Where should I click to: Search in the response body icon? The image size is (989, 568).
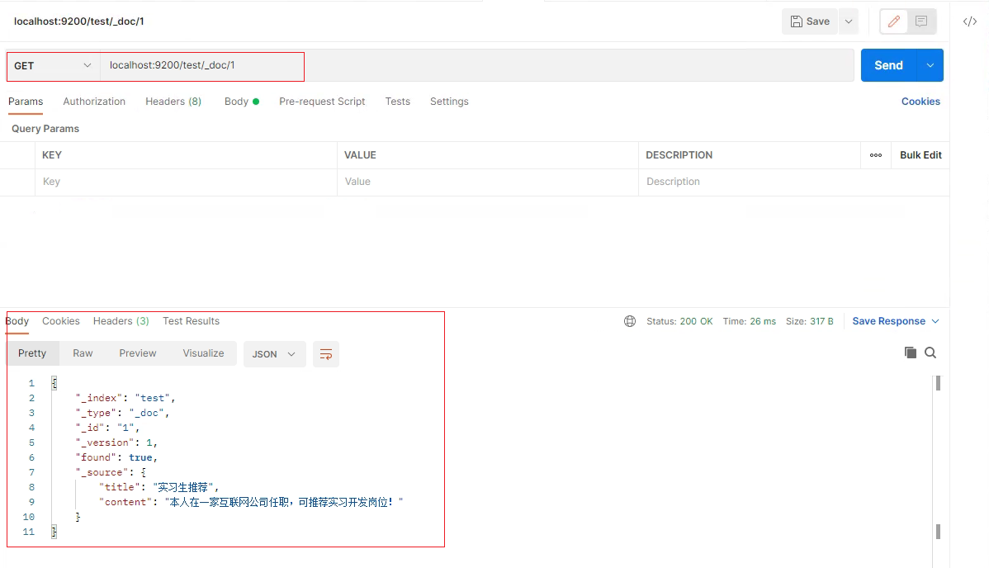(x=930, y=353)
